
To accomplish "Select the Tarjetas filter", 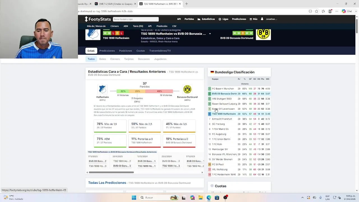I will pyautogui.click(x=129, y=59).
